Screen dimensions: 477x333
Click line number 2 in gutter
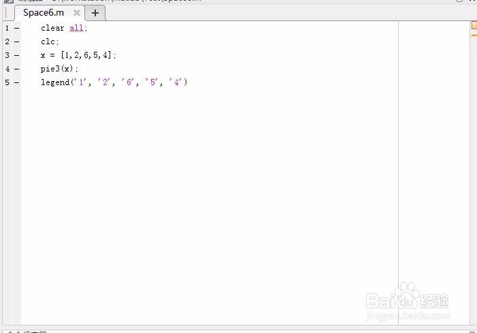tap(7, 42)
